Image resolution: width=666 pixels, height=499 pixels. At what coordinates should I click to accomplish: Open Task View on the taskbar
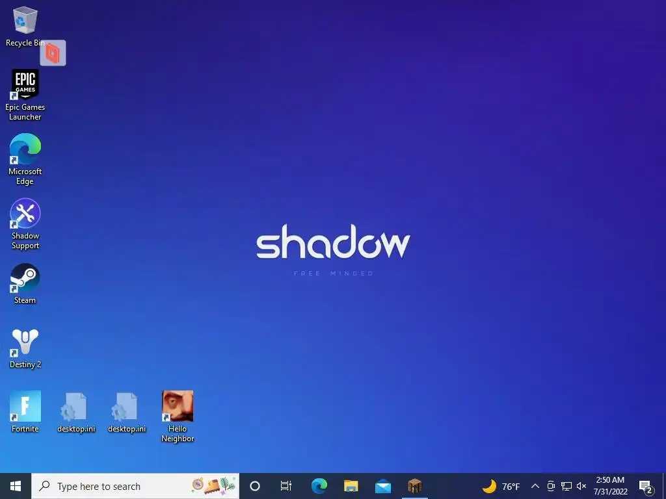click(286, 486)
